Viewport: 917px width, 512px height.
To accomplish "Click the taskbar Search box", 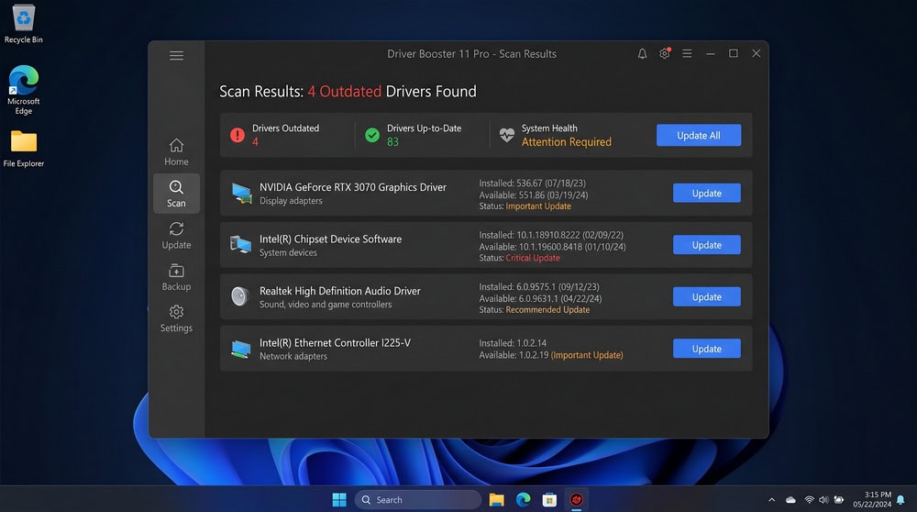I will 417,500.
